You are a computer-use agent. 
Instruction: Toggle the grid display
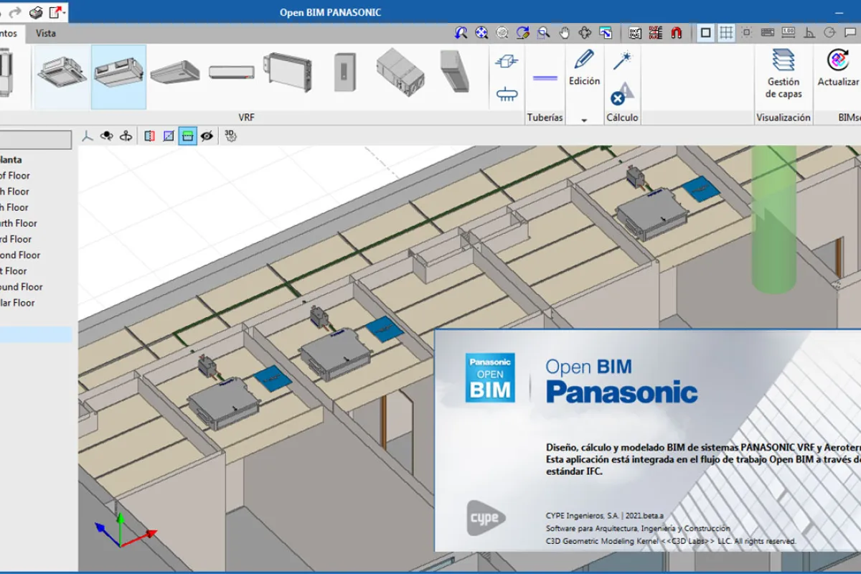click(x=726, y=32)
